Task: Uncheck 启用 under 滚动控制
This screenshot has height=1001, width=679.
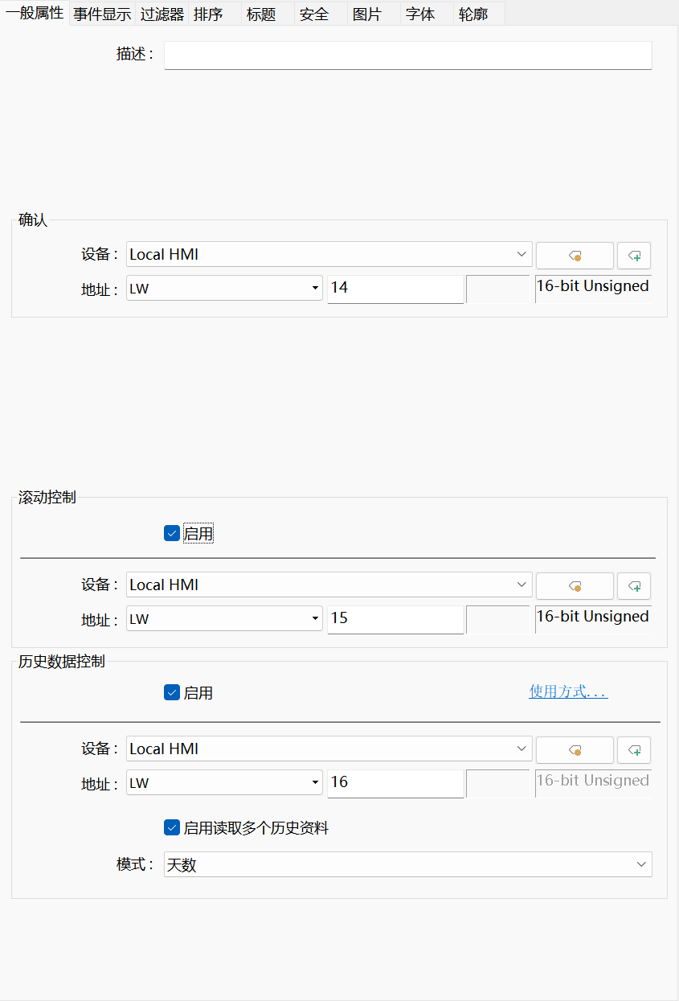Action: (172, 533)
